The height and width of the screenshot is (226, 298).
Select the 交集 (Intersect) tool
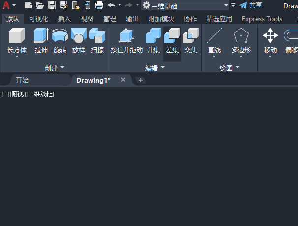point(191,40)
